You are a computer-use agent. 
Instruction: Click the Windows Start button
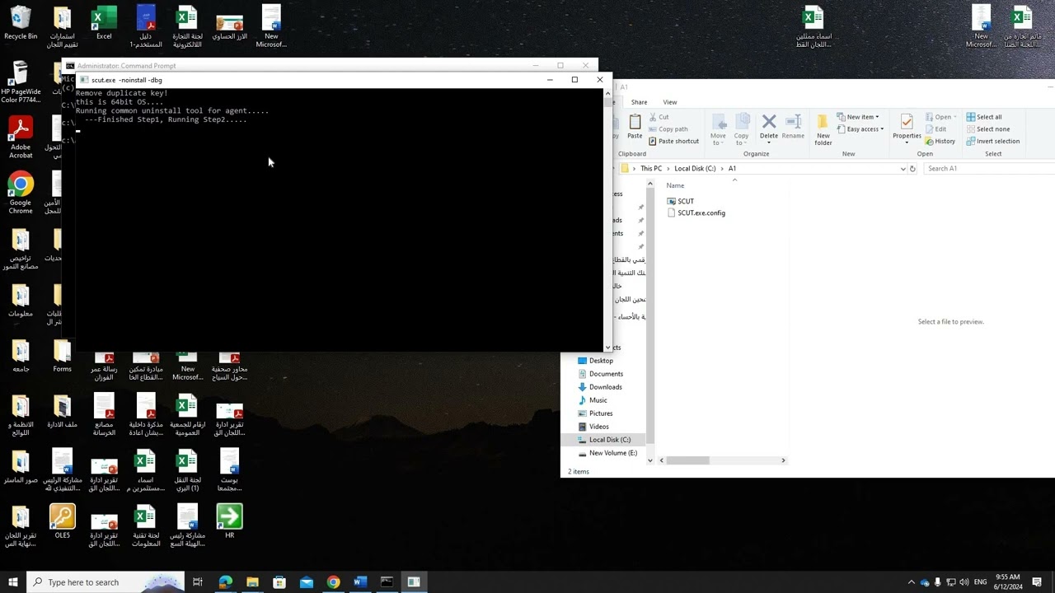(x=13, y=582)
